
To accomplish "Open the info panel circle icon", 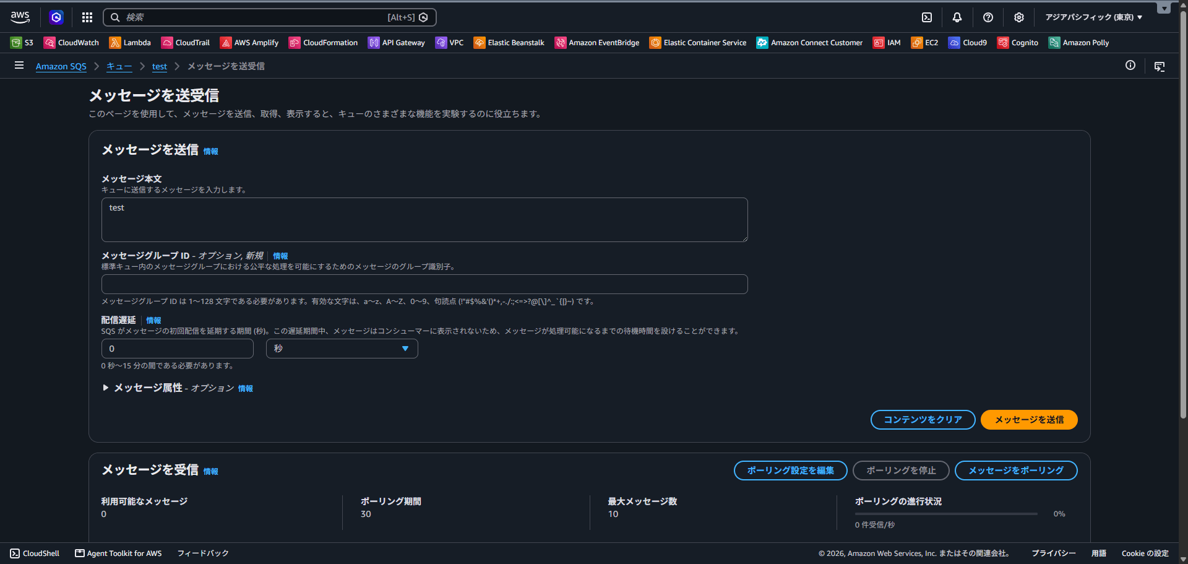I will coord(1130,65).
